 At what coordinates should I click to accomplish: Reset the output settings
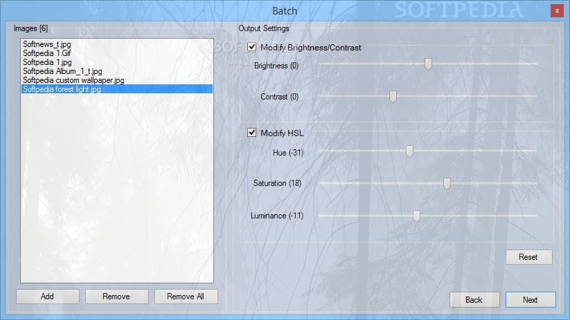tap(529, 257)
